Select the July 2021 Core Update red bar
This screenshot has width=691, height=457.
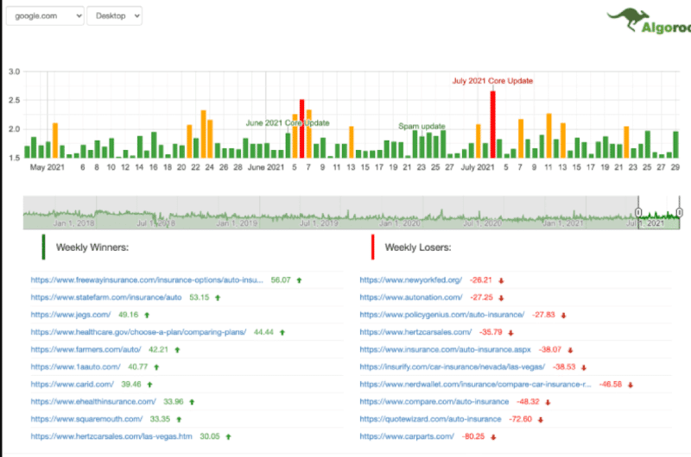492,124
